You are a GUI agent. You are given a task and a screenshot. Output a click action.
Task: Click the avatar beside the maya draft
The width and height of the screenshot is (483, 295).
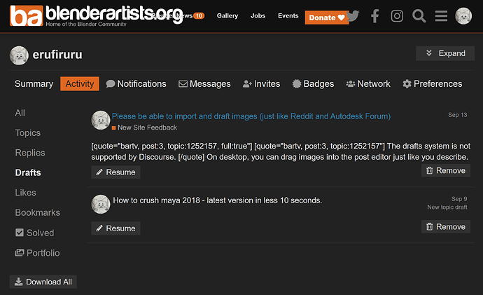pyautogui.click(x=101, y=204)
